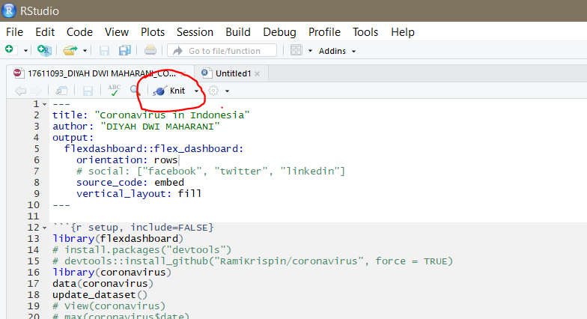Image resolution: width=587 pixels, height=319 pixels.
Task: Open the Addins dropdown
Action: [337, 51]
